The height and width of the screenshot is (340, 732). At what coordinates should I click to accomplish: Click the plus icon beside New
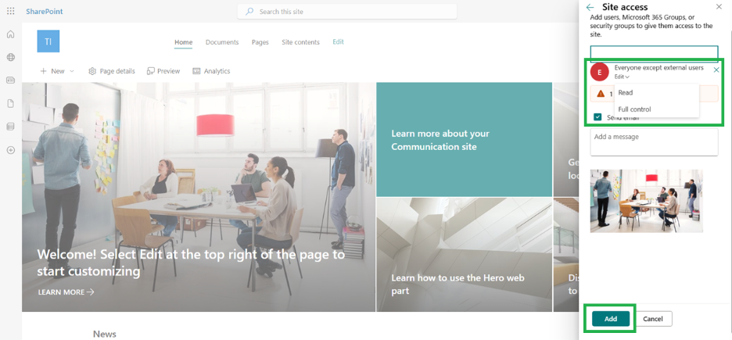click(x=44, y=71)
